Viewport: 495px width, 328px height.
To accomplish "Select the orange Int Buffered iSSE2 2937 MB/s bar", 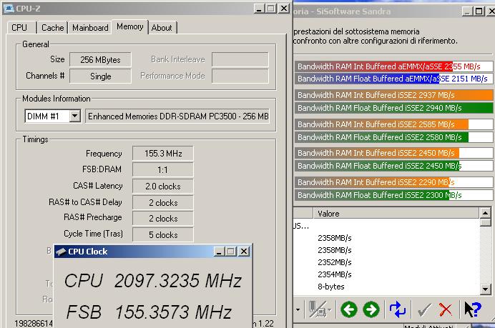I will 393,95.
